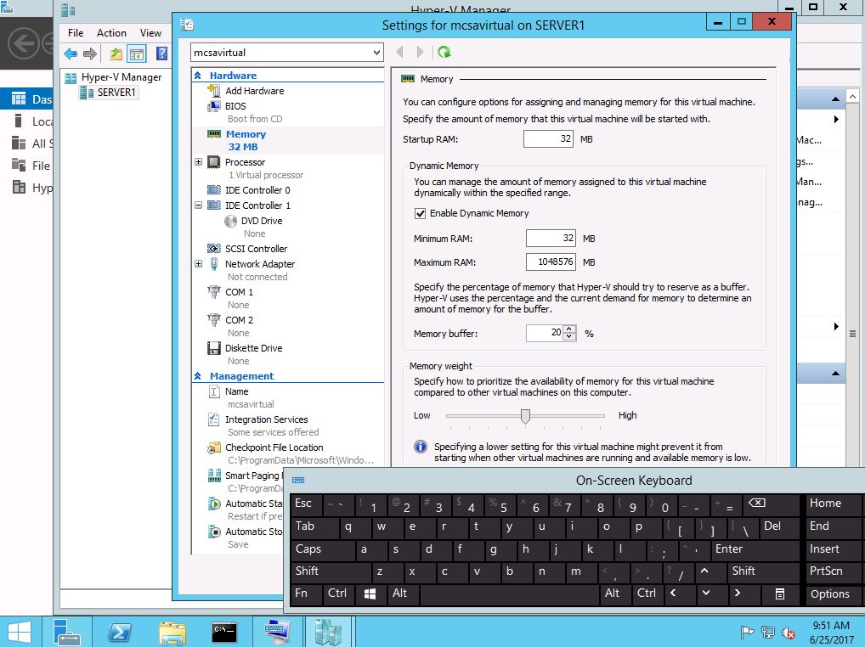The image size is (865, 647).
Task: Click the Up folder toolbar icon
Action: pyautogui.click(x=116, y=53)
